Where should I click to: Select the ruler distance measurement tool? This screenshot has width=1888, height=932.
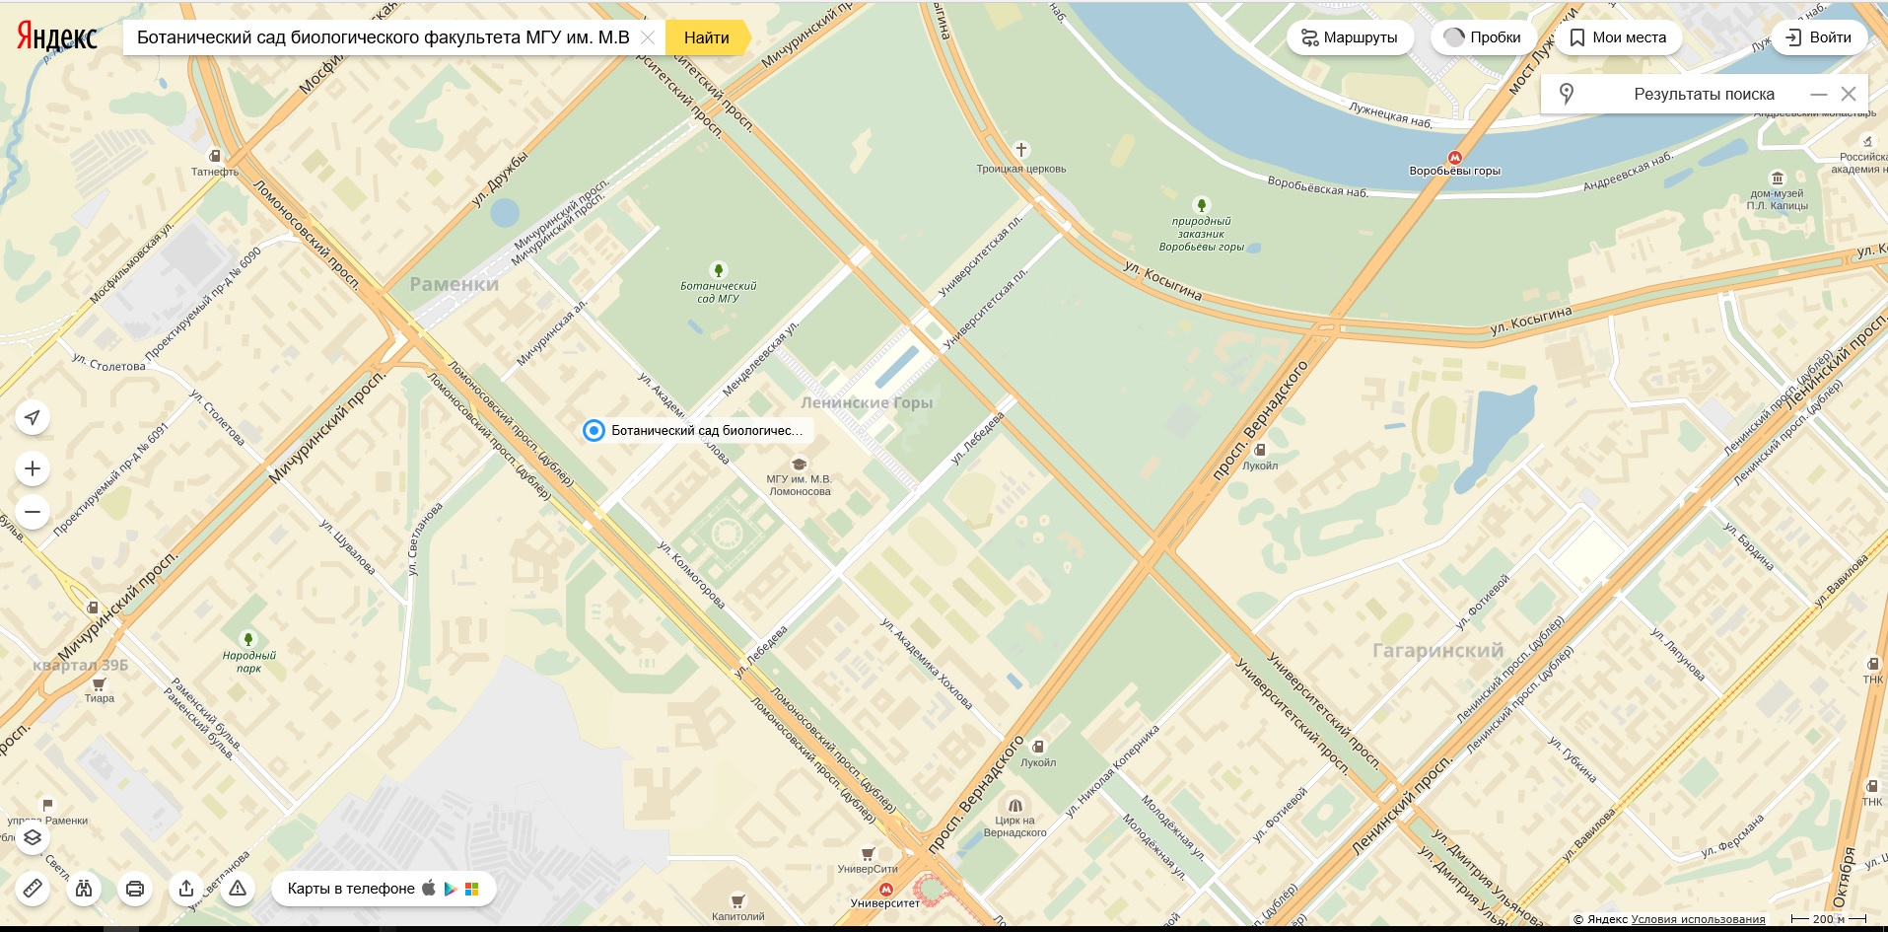point(33,889)
